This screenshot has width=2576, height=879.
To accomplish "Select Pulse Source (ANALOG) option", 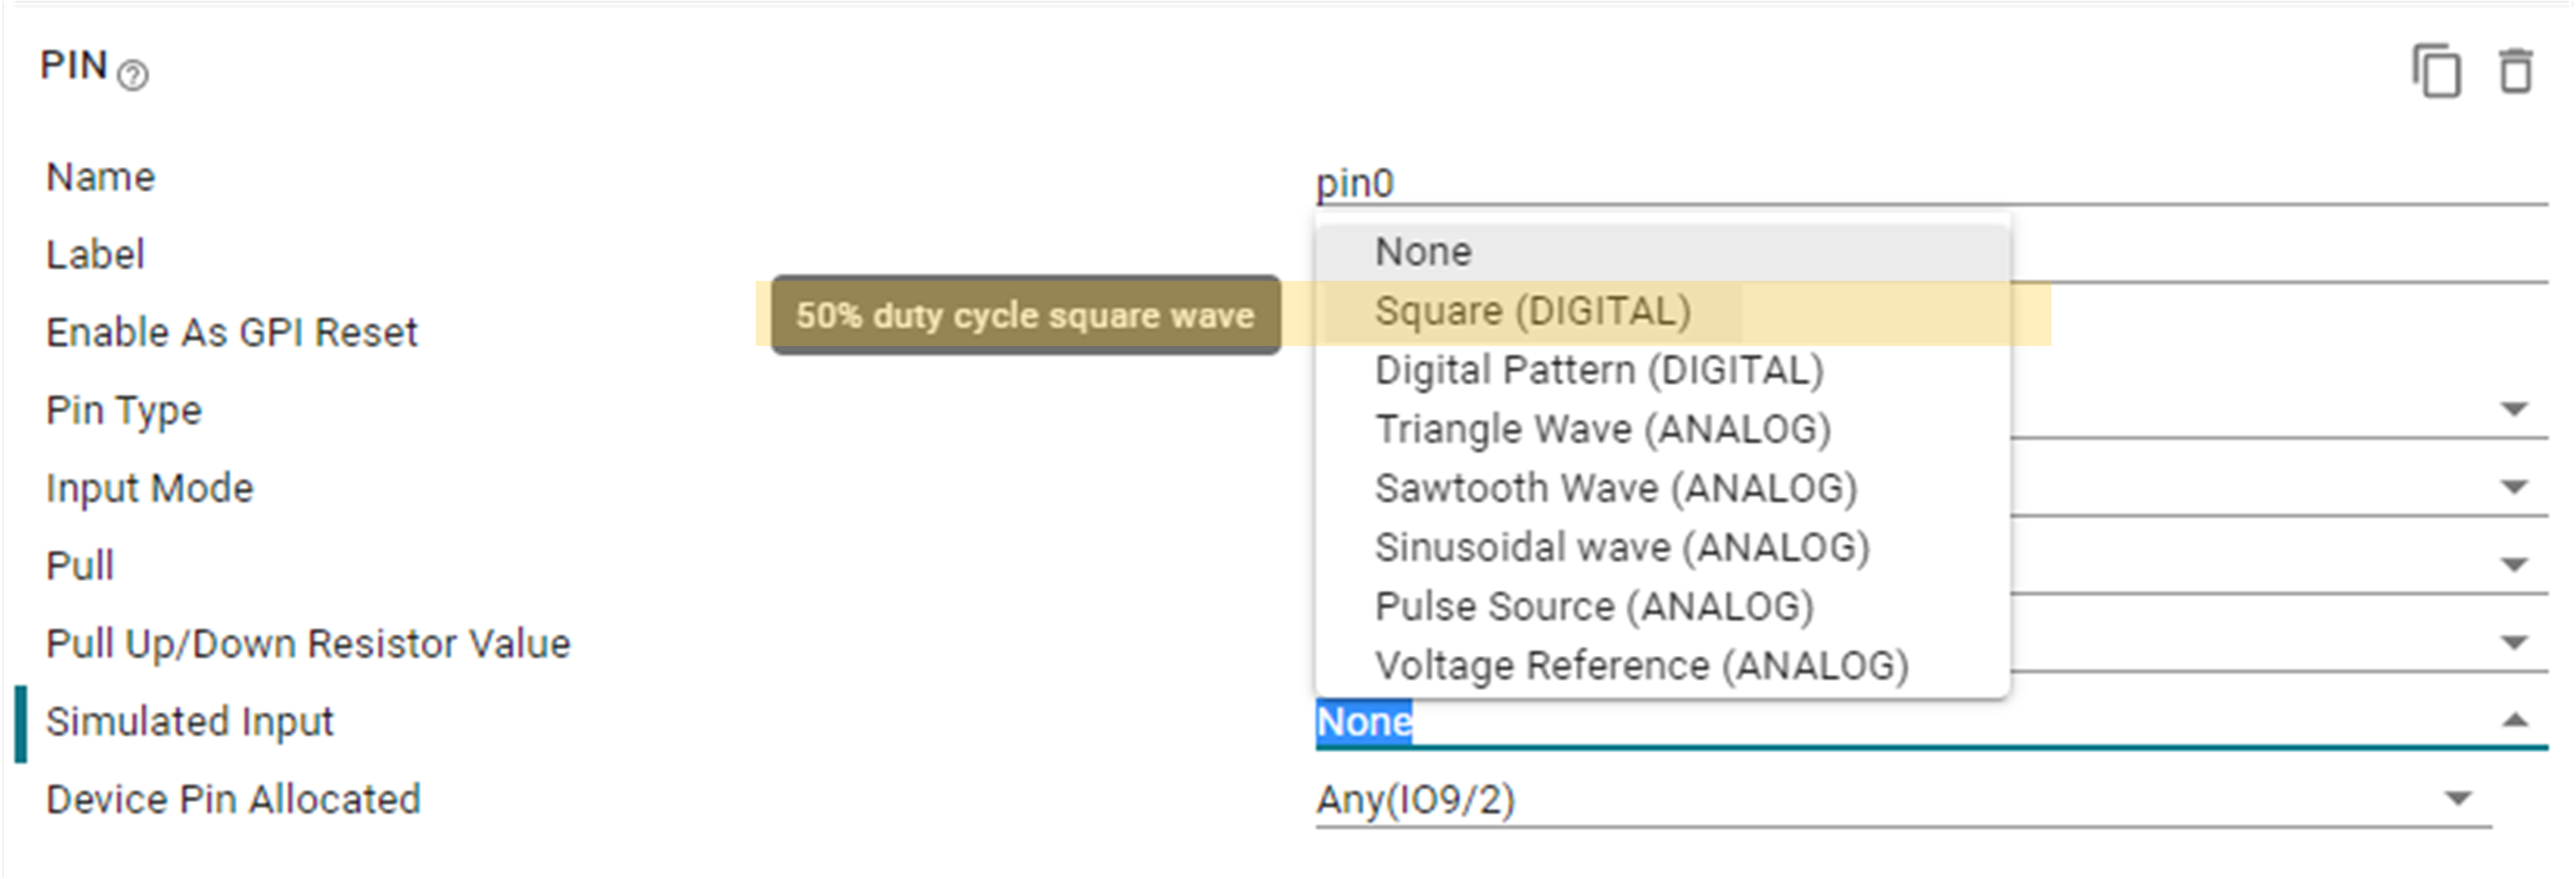I will [1593, 606].
